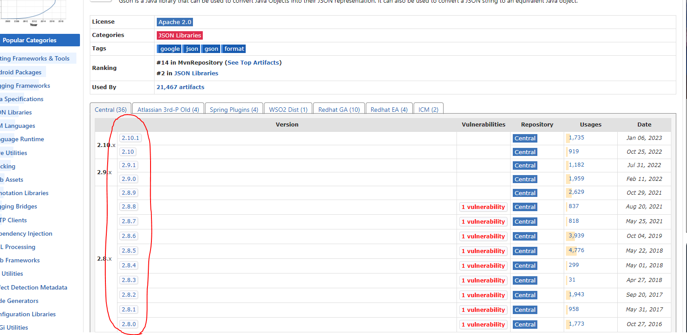
Task: Open JSON Libraries ranking link
Action: pyautogui.click(x=196, y=74)
